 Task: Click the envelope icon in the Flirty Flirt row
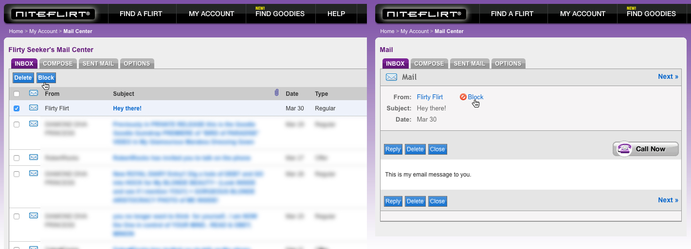(34, 108)
